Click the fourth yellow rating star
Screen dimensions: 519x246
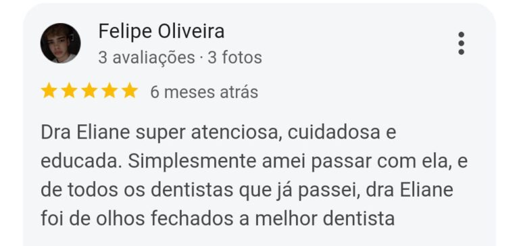click(109, 91)
